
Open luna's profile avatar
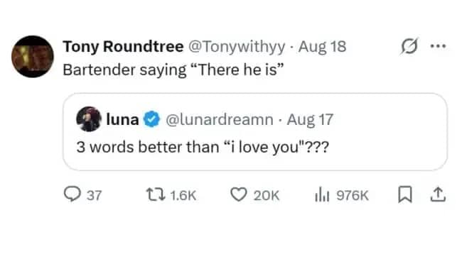pyautogui.click(x=89, y=119)
